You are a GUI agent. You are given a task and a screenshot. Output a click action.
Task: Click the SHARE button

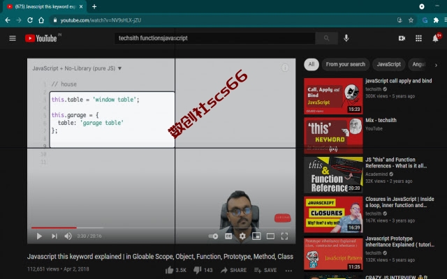pos(233,270)
